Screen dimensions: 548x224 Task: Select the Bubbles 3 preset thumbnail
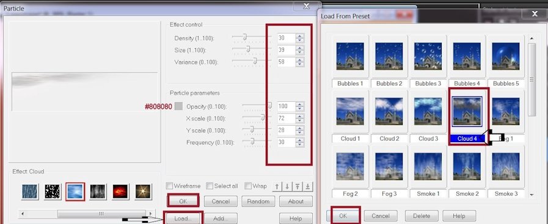point(428,56)
